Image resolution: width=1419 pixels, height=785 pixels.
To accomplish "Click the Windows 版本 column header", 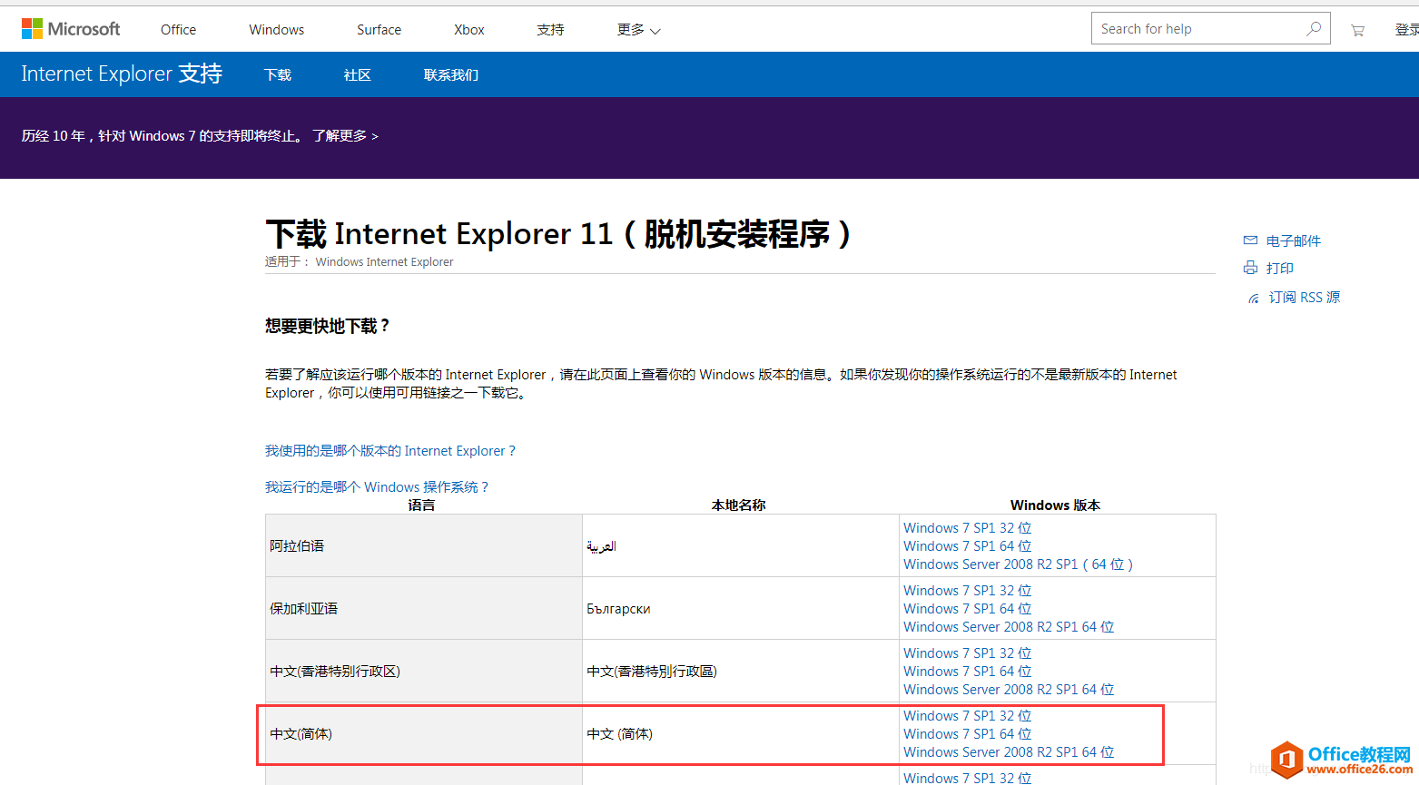I will click(1056, 505).
